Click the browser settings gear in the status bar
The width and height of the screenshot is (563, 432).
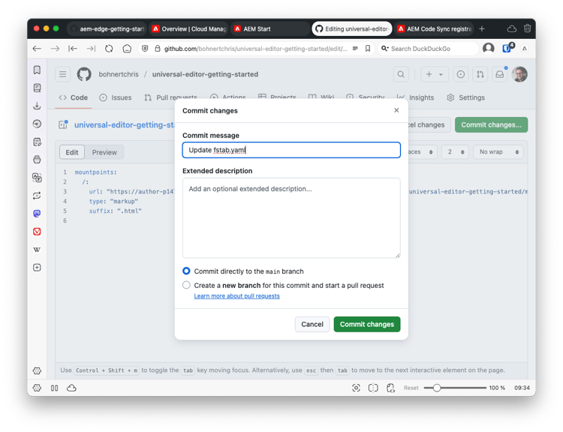coord(37,388)
